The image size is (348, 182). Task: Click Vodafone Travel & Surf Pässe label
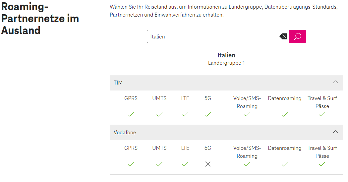(322, 152)
